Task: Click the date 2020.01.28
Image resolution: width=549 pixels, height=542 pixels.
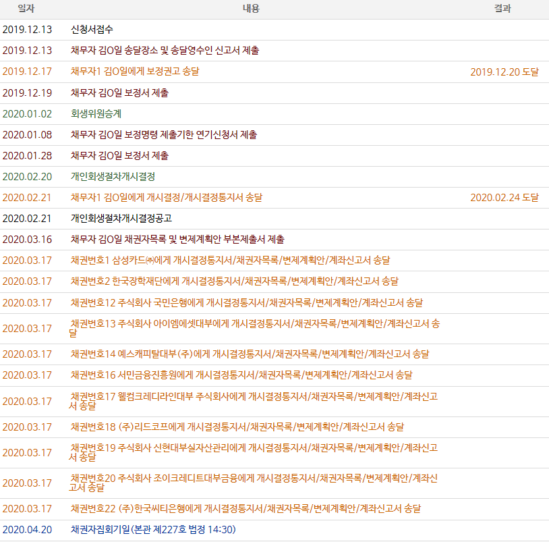Action: tap(27, 155)
